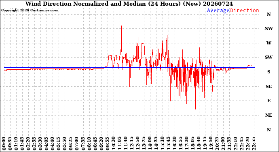Click the 21:00 time axis label

point(223,143)
